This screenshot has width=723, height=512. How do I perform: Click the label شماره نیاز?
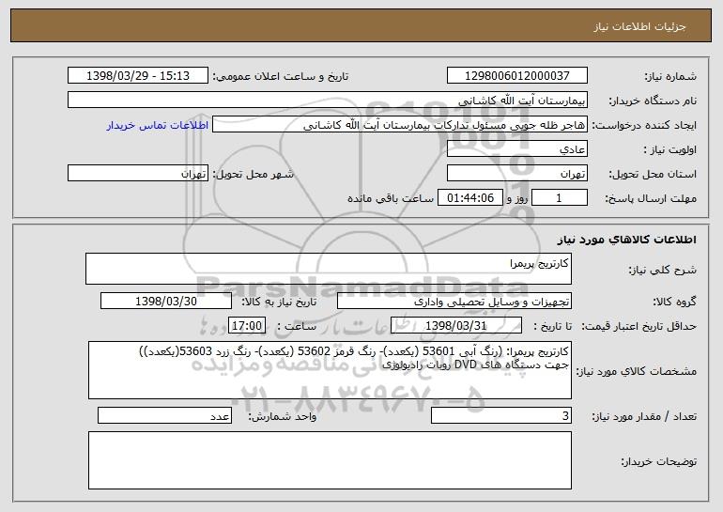point(670,76)
